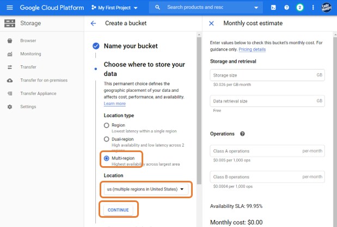
Task: Click the CONTINUE button
Action: 118,210
